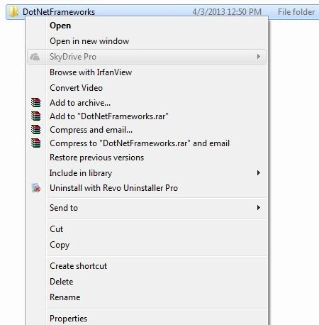Click WinRAR icon beside Compress to rar and email
The image size is (319, 325).
point(35,143)
